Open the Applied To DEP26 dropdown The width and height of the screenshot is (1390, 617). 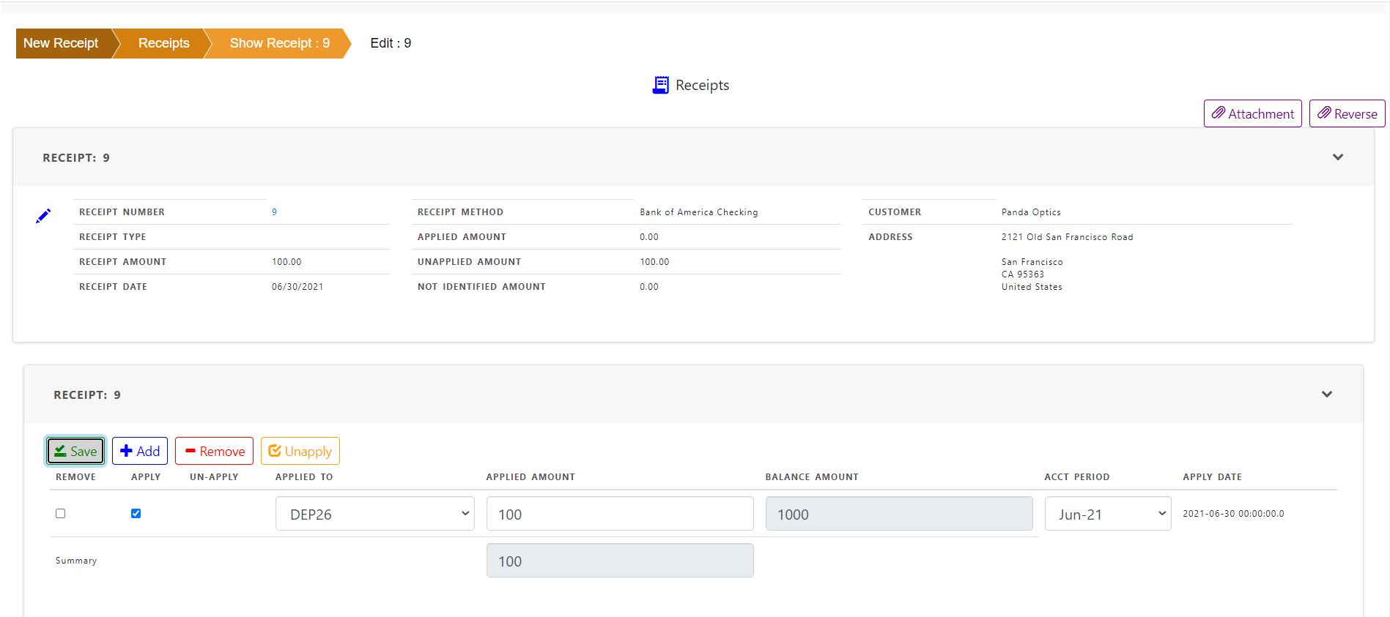coord(375,514)
